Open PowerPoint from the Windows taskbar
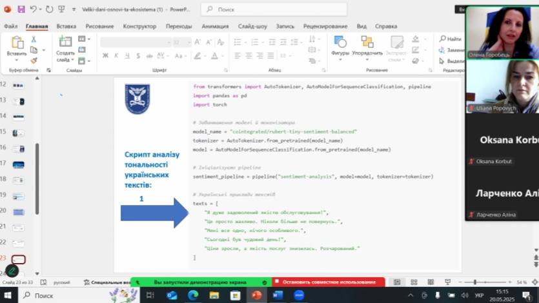The image size is (539, 303). (x=256, y=295)
